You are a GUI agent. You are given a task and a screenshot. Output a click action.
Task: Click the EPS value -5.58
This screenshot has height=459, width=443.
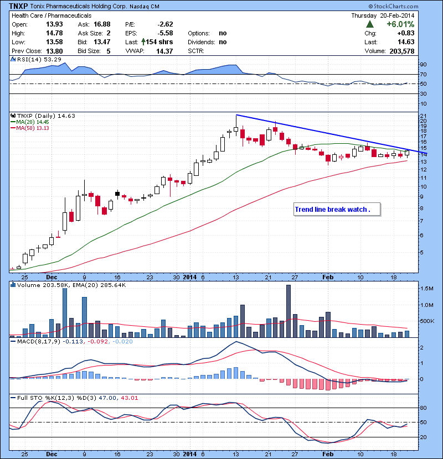(x=166, y=33)
